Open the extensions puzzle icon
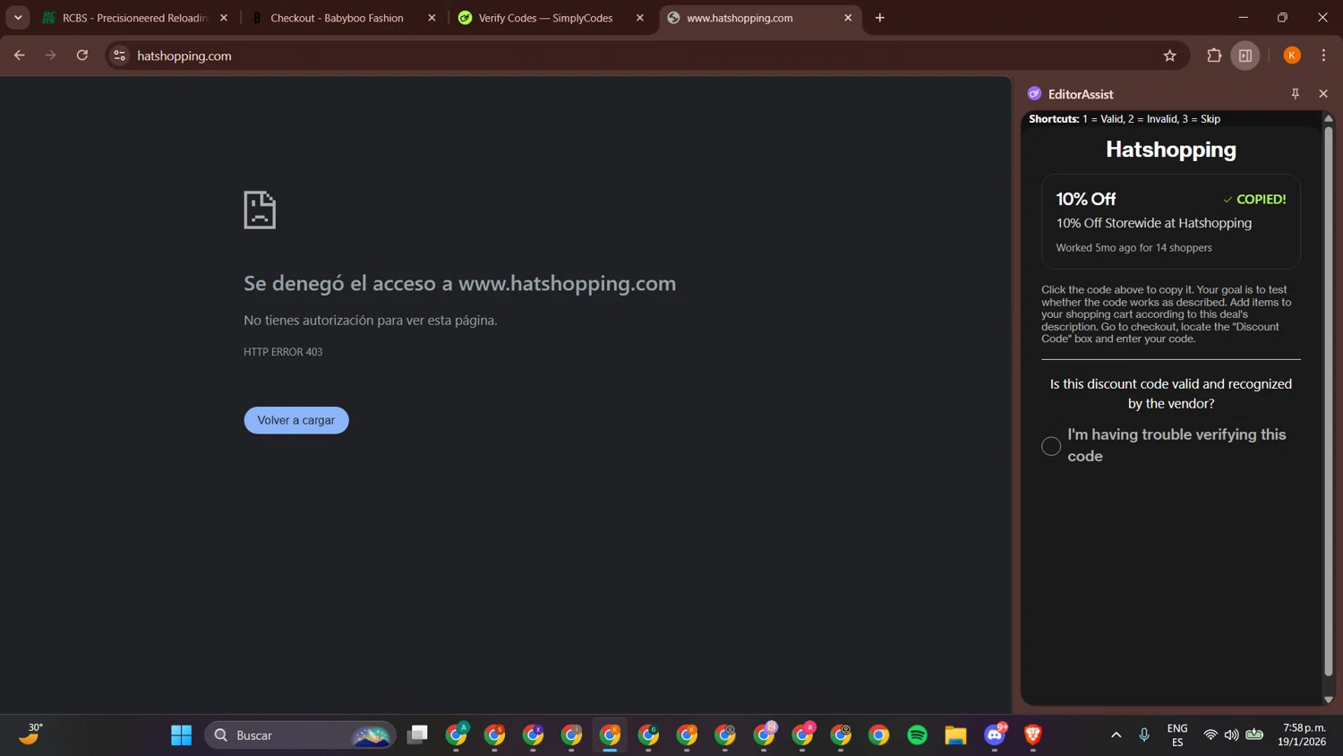 [1214, 56]
